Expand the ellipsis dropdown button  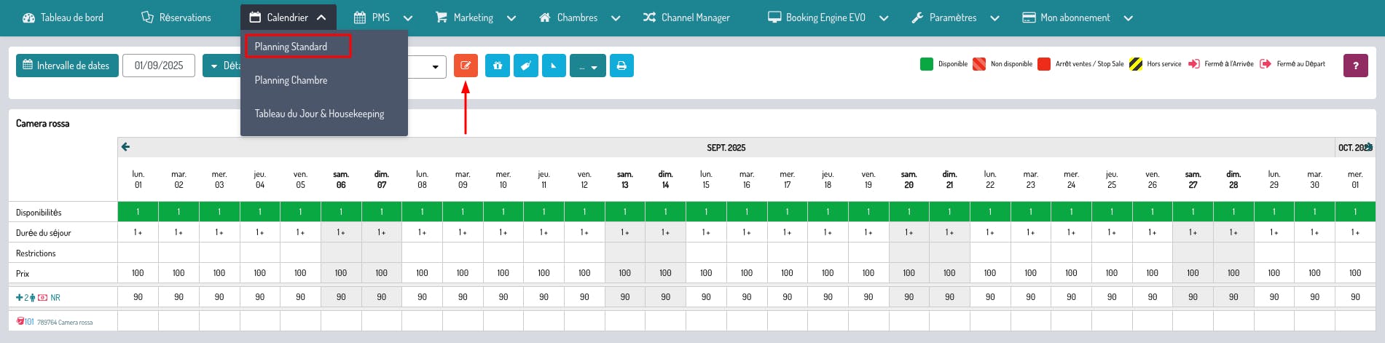click(x=587, y=66)
